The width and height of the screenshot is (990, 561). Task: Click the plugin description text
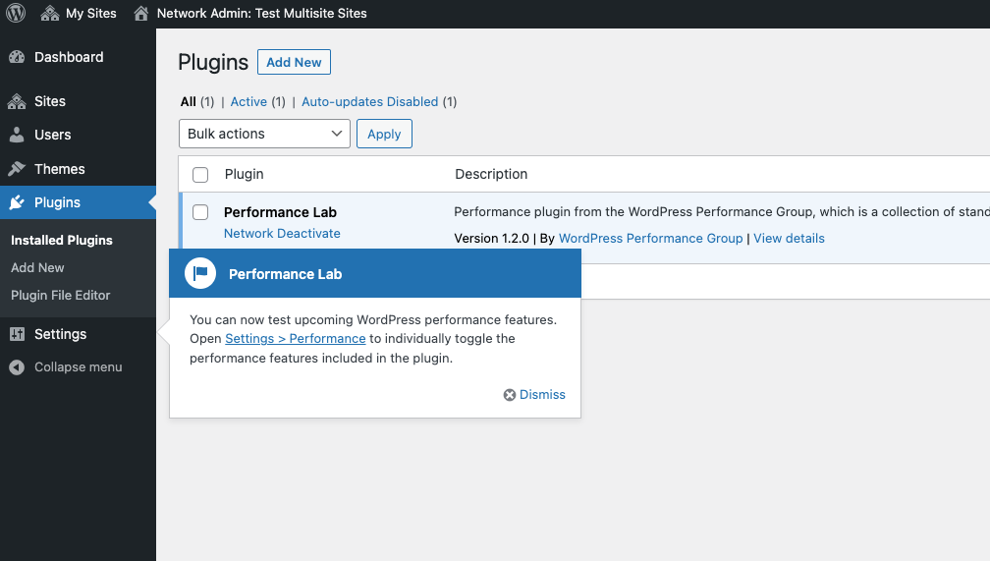(x=722, y=211)
